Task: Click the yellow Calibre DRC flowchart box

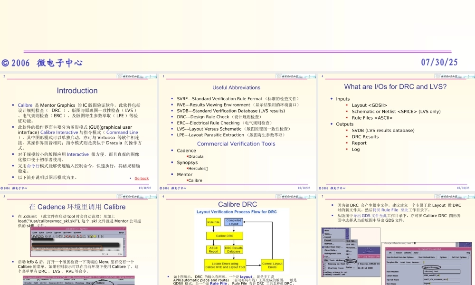Action: pyautogui.click(x=225, y=236)
